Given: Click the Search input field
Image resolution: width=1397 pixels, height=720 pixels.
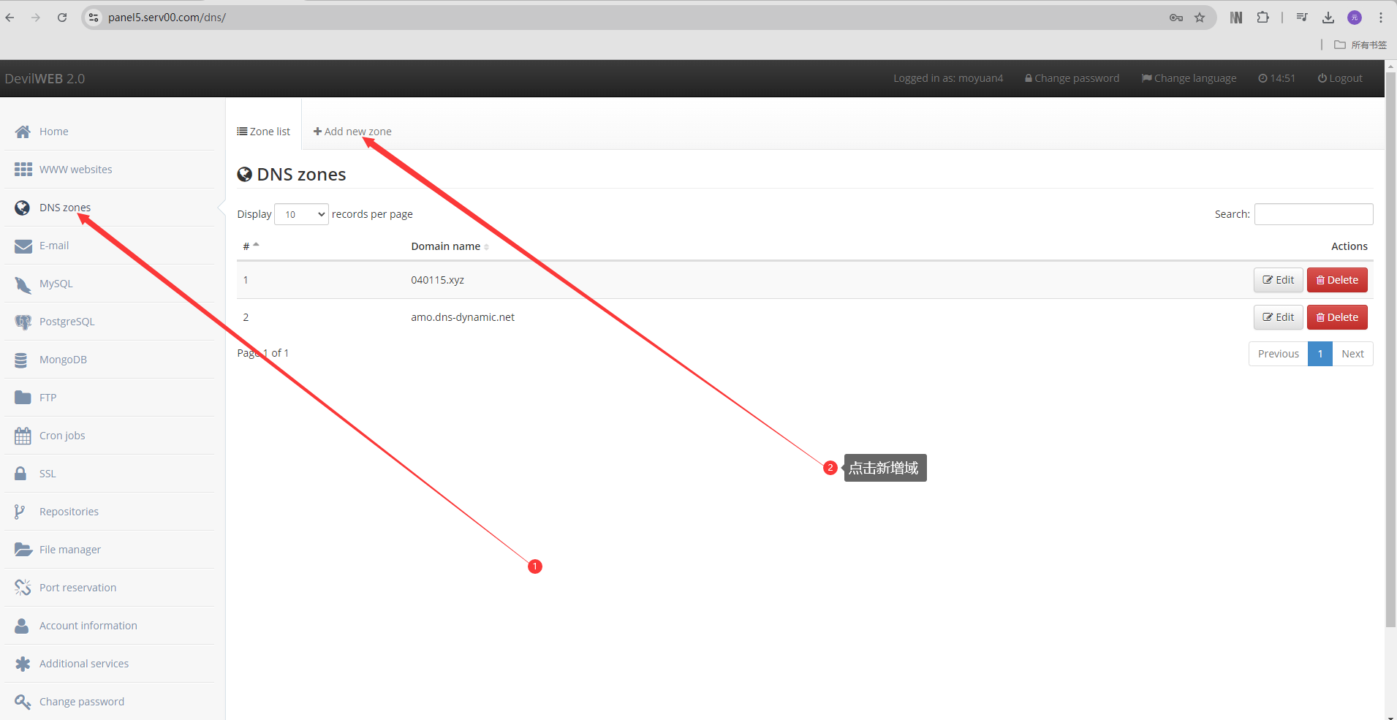Looking at the screenshot, I should 1313,214.
